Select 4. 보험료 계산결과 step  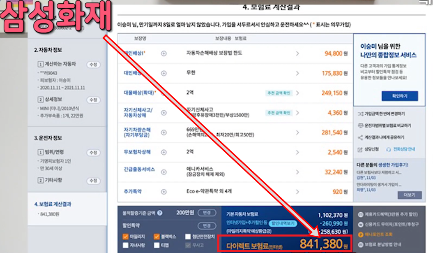pos(53,204)
